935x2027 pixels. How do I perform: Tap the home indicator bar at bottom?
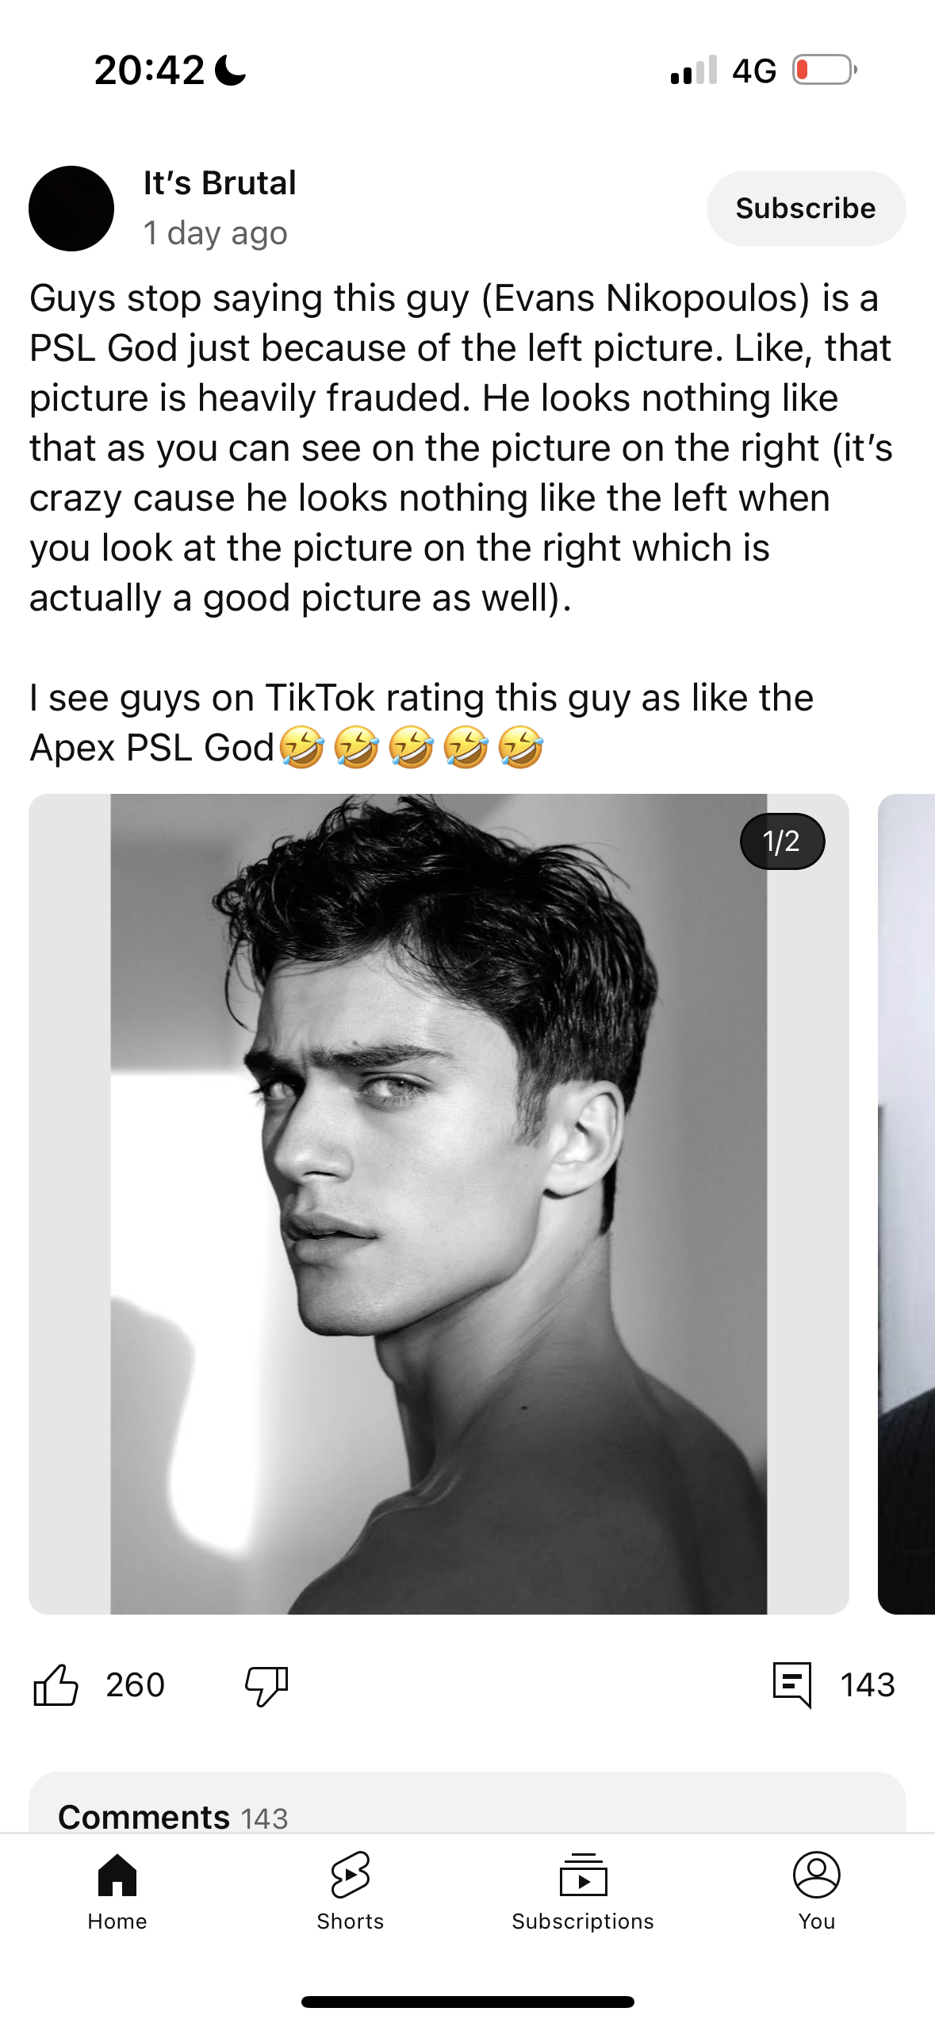467,2002
